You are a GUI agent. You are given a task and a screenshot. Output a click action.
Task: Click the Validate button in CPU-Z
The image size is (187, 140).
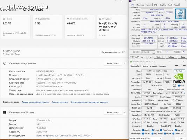pyautogui.click(x=171, y=57)
